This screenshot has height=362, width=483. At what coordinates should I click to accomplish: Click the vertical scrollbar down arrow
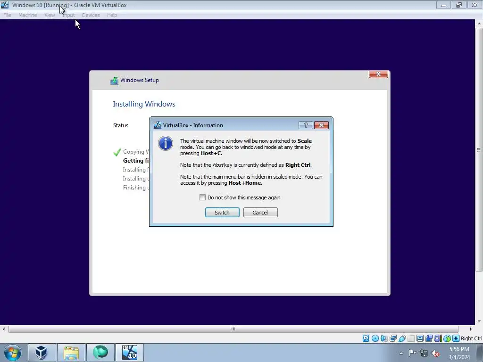[479, 321]
